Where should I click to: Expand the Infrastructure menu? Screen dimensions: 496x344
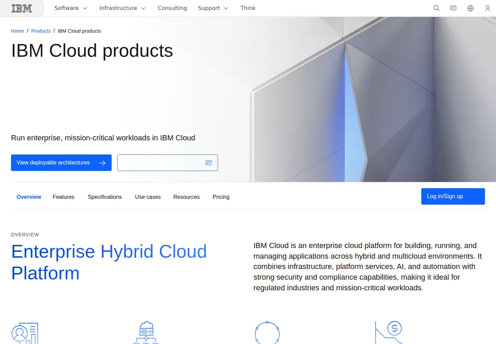[122, 8]
